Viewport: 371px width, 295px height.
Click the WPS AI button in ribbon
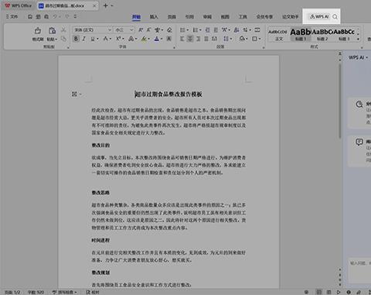(x=319, y=17)
